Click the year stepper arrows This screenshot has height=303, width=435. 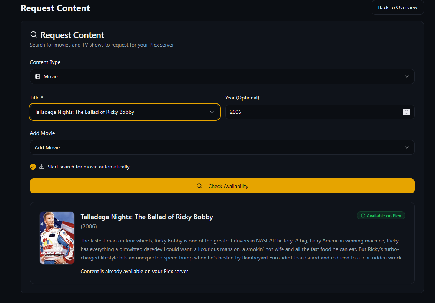click(406, 112)
